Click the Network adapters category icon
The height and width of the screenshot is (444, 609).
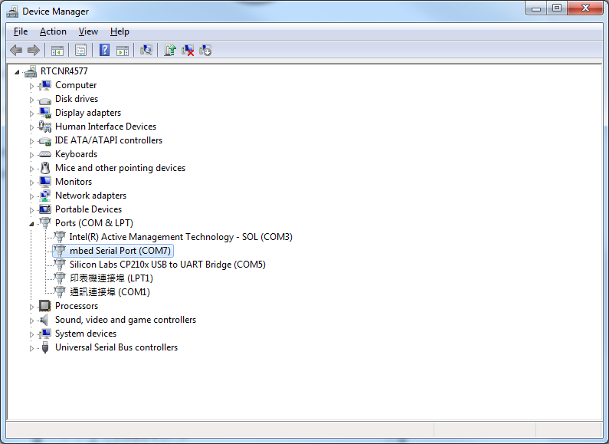pyautogui.click(x=45, y=196)
